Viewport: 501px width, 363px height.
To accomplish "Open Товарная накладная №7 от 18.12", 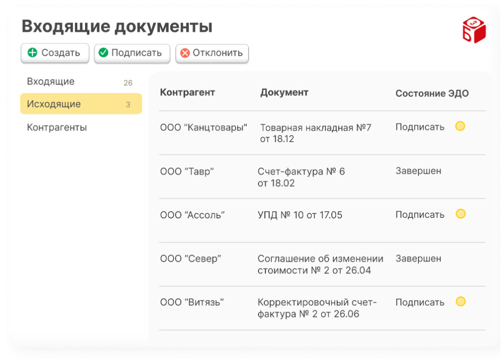I will coord(315,133).
